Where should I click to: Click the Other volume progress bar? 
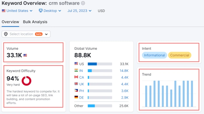(x=100, y=106)
